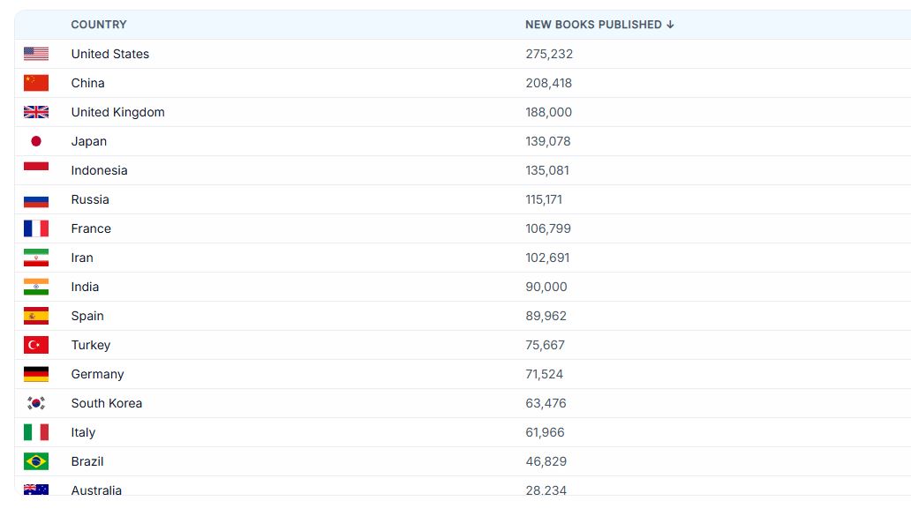Select the United Kingdom country name
Screen dimensions: 911x516
click(118, 112)
